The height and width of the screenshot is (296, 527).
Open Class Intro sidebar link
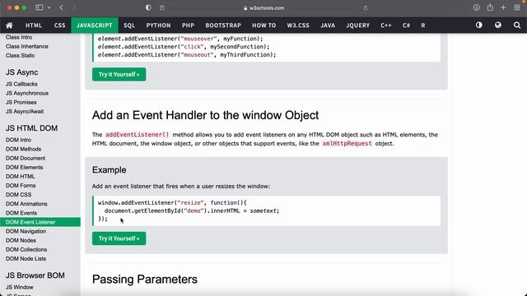(19, 37)
